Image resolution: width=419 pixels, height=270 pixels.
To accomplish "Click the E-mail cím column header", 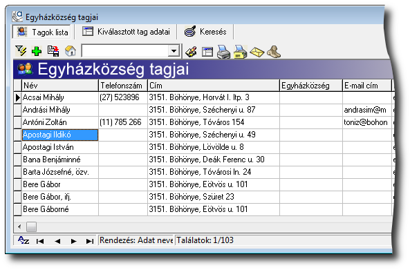I will coord(366,86).
